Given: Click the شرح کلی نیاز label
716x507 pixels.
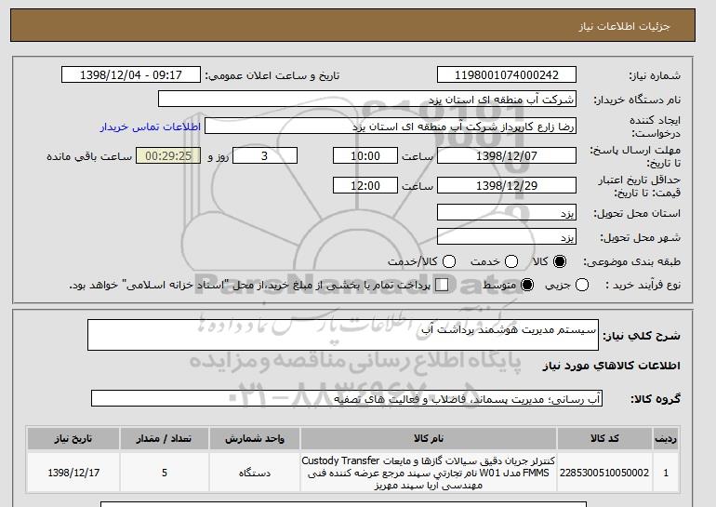Looking at the screenshot, I should tap(642, 336).
